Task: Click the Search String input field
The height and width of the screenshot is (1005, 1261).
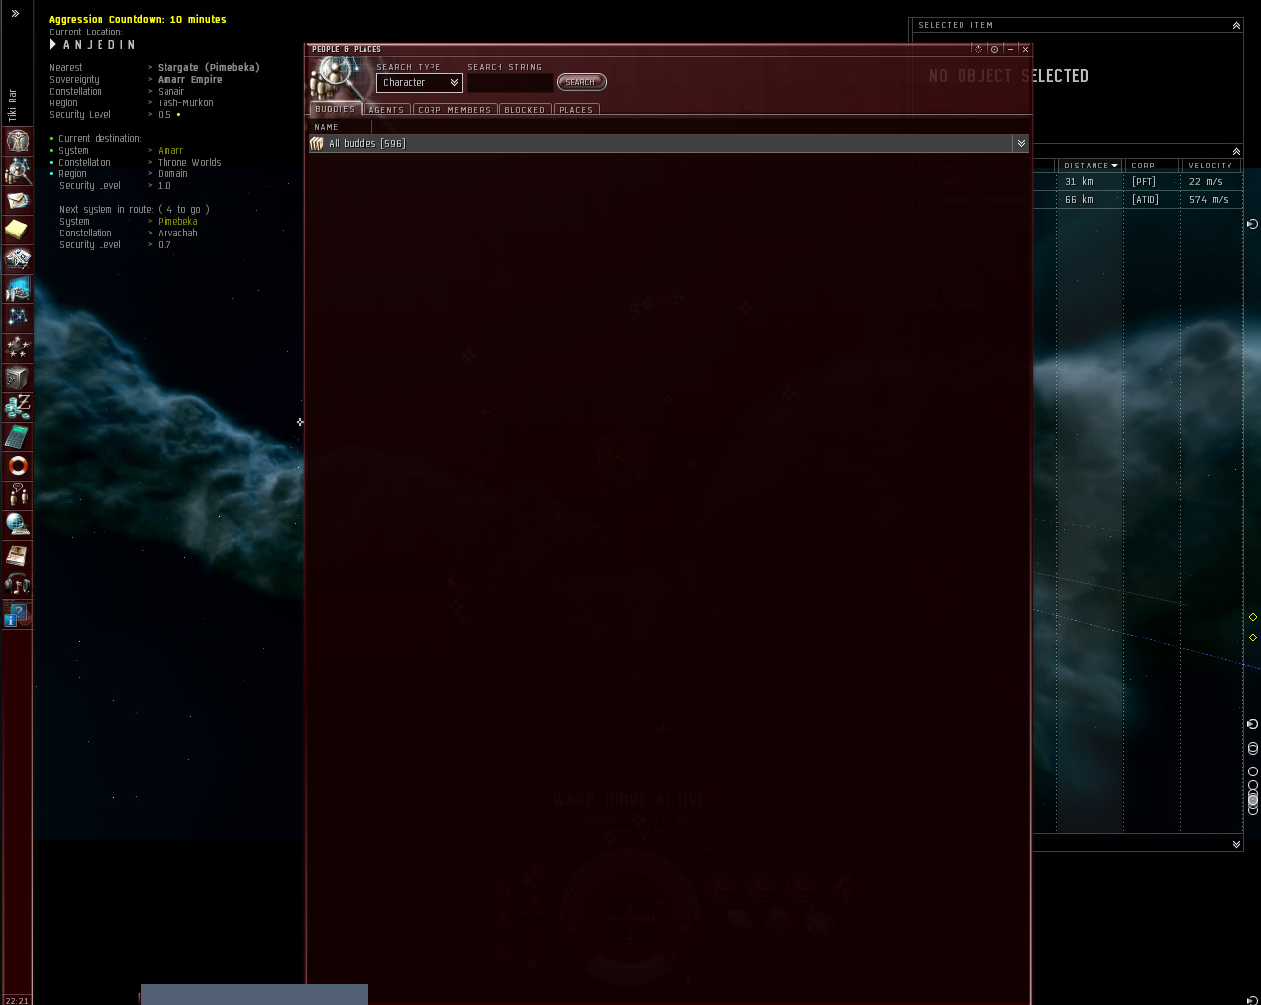Action: coord(509,83)
